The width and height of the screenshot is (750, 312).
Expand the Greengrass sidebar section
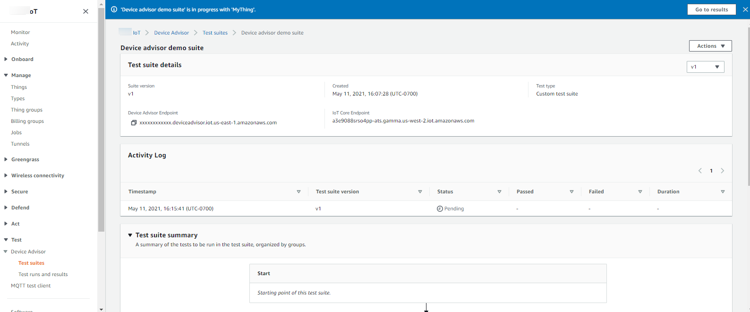pyautogui.click(x=6, y=160)
